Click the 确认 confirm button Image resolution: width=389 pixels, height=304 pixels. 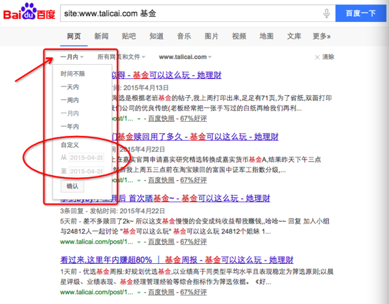(72, 186)
